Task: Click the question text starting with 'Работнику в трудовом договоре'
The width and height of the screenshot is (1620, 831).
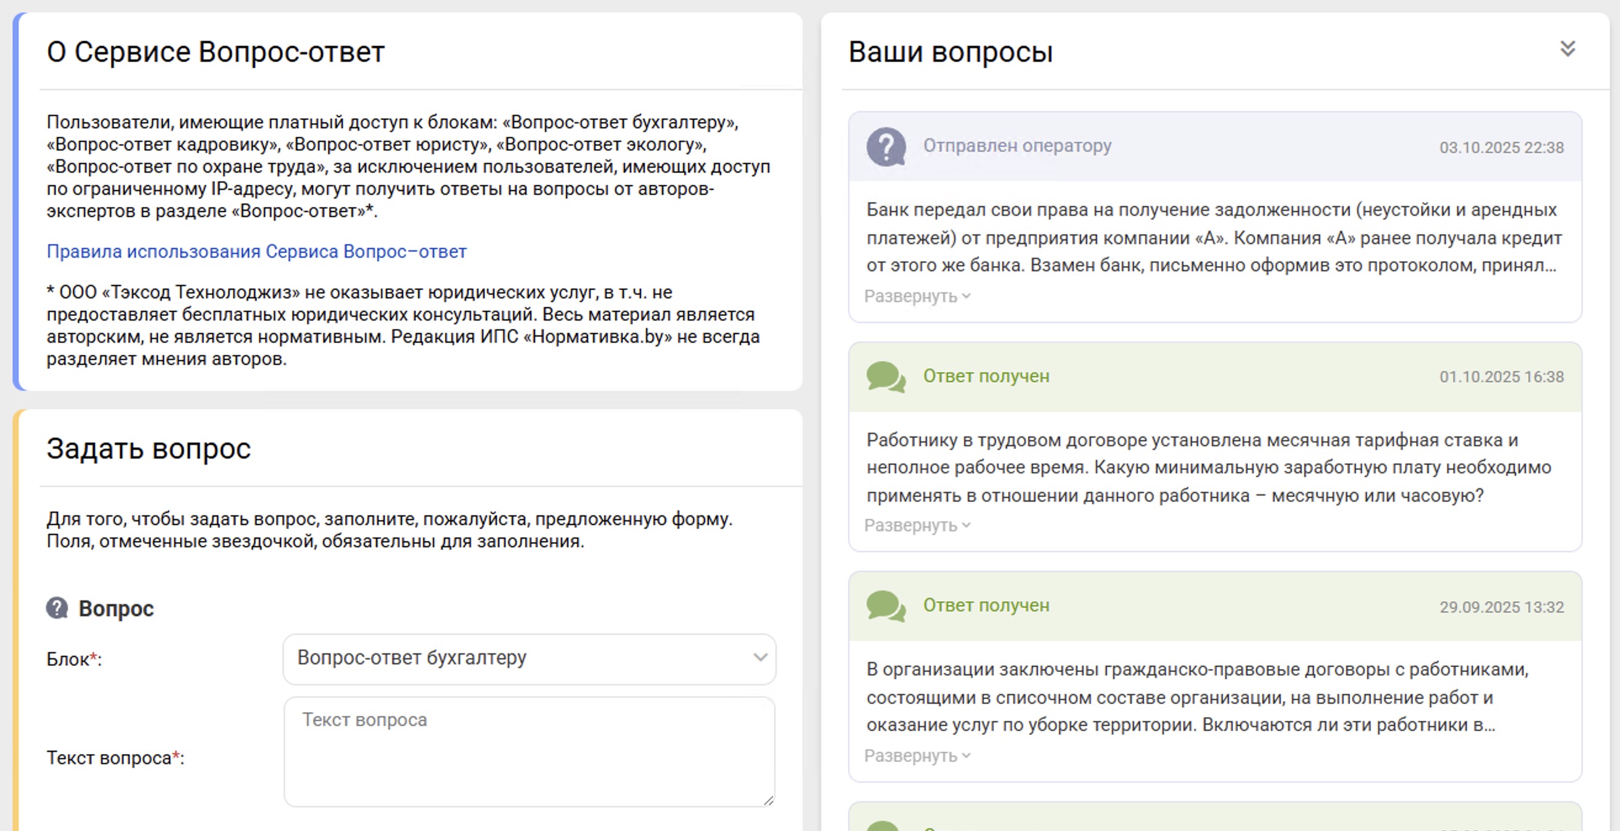Action: (1208, 467)
